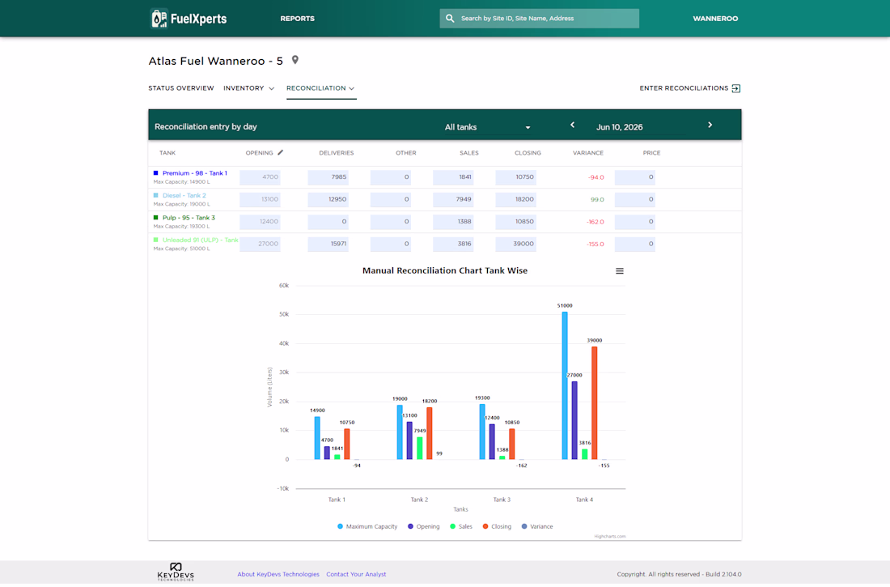Click Sales field showing 1841
This screenshot has width=890, height=587.
click(x=453, y=177)
